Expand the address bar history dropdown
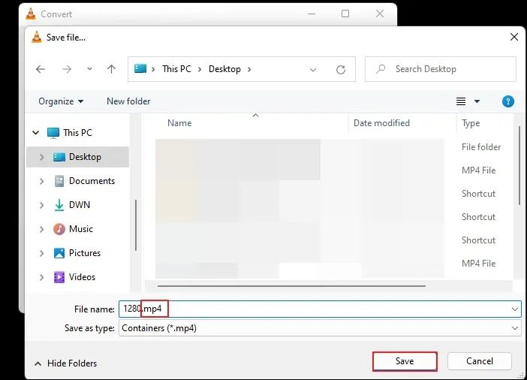The height and width of the screenshot is (380, 527). 314,69
